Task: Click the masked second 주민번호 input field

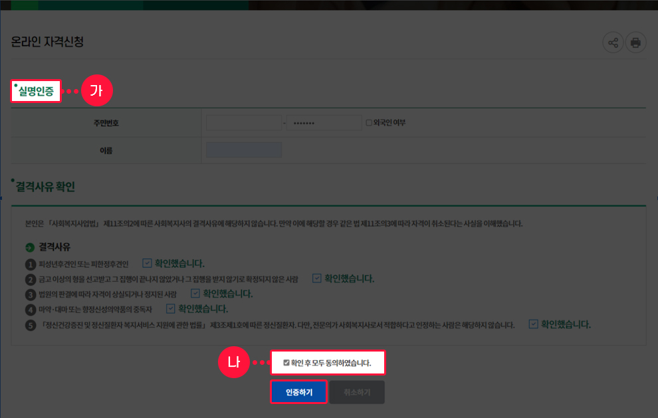Action: 324,122
